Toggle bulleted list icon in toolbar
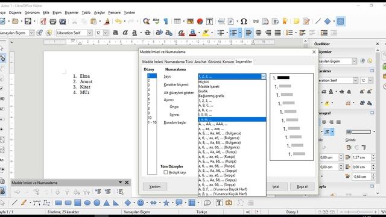Image resolution: width=386 pixels, height=217 pixels. click(x=221, y=33)
